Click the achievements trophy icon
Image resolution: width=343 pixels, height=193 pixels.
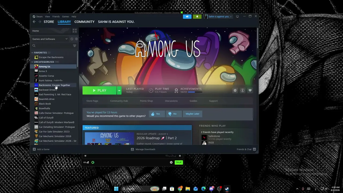(x=176, y=91)
